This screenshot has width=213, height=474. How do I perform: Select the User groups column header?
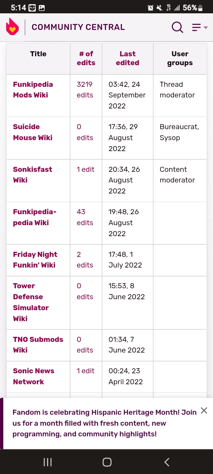tap(180, 58)
